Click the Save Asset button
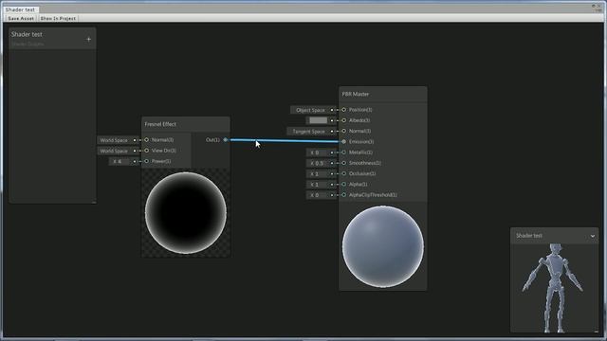The width and height of the screenshot is (607, 341). coord(21,18)
